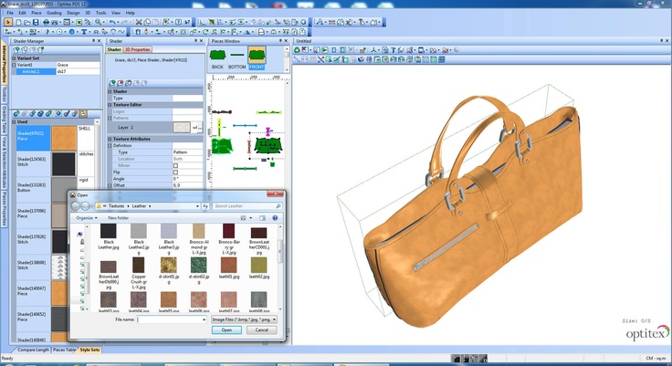672x366 pixels.
Task: Click the Help question icon in Open dialog
Action: tap(275, 218)
